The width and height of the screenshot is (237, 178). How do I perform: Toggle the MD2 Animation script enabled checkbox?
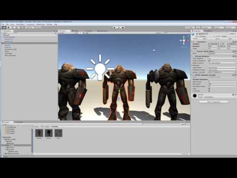pos(196,75)
